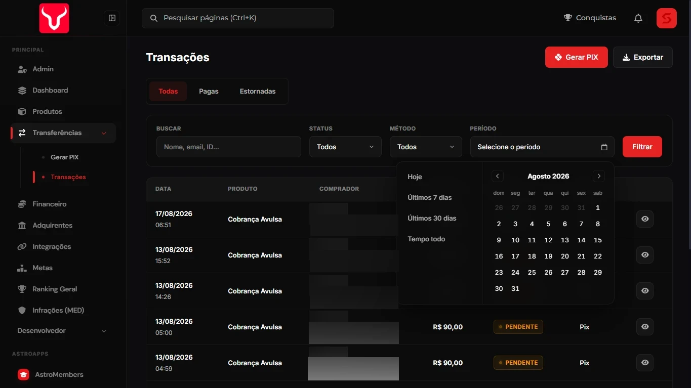The height and width of the screenshot is (388, 691).
Task: Select August 1 in calendar
Action: click(x=598, y=208)
